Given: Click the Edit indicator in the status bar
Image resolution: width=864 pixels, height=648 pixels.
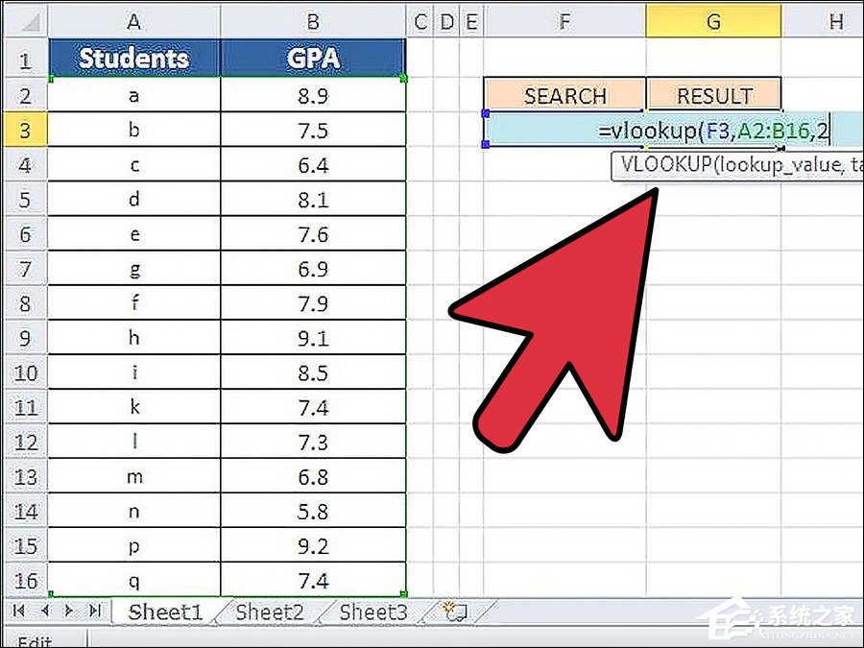Looking at the screenshot, I should coord(32,639).
